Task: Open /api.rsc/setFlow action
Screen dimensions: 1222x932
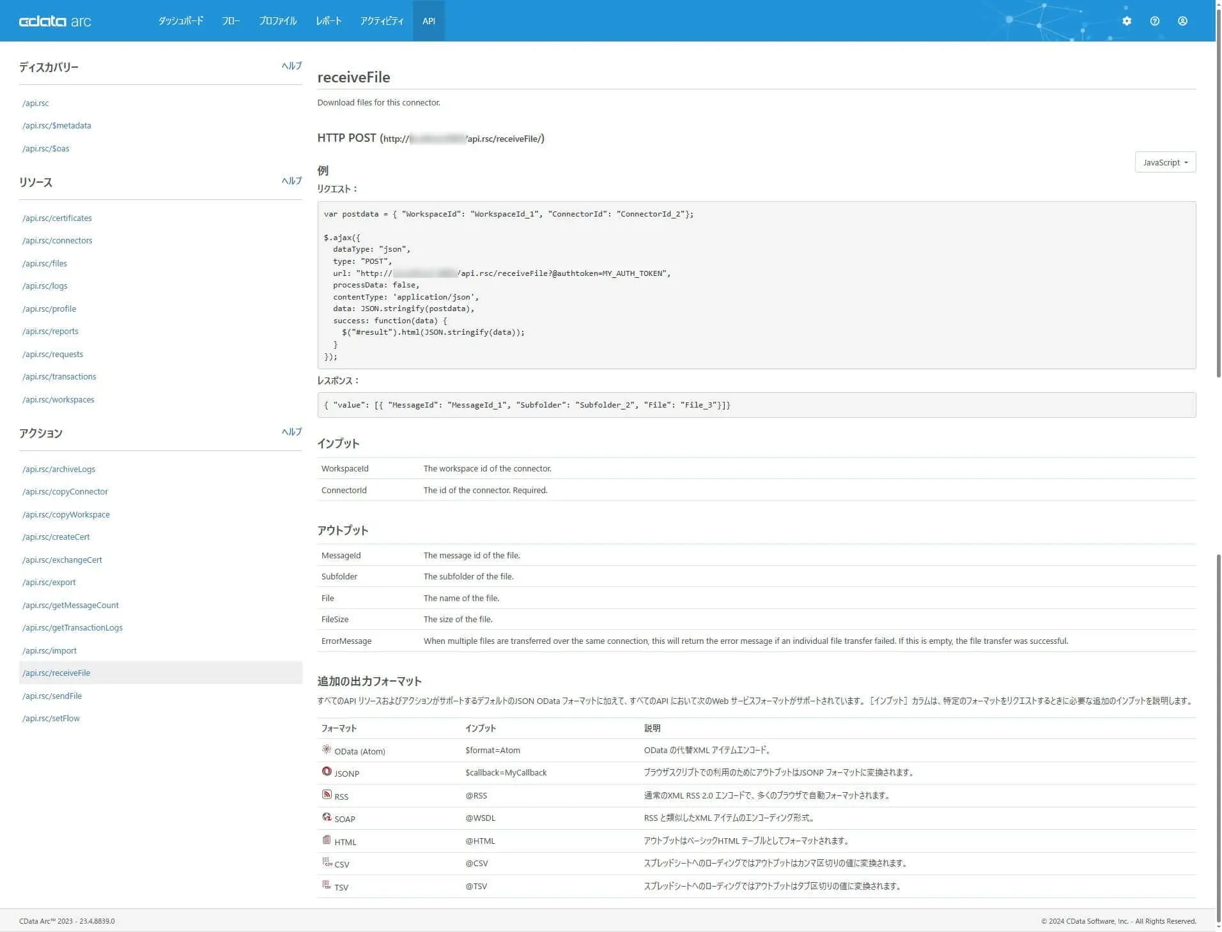Action: (x=51, y=719)
